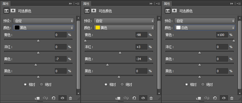Click 洋红 slider handle in Black (黑色) panel

[38, 53]
